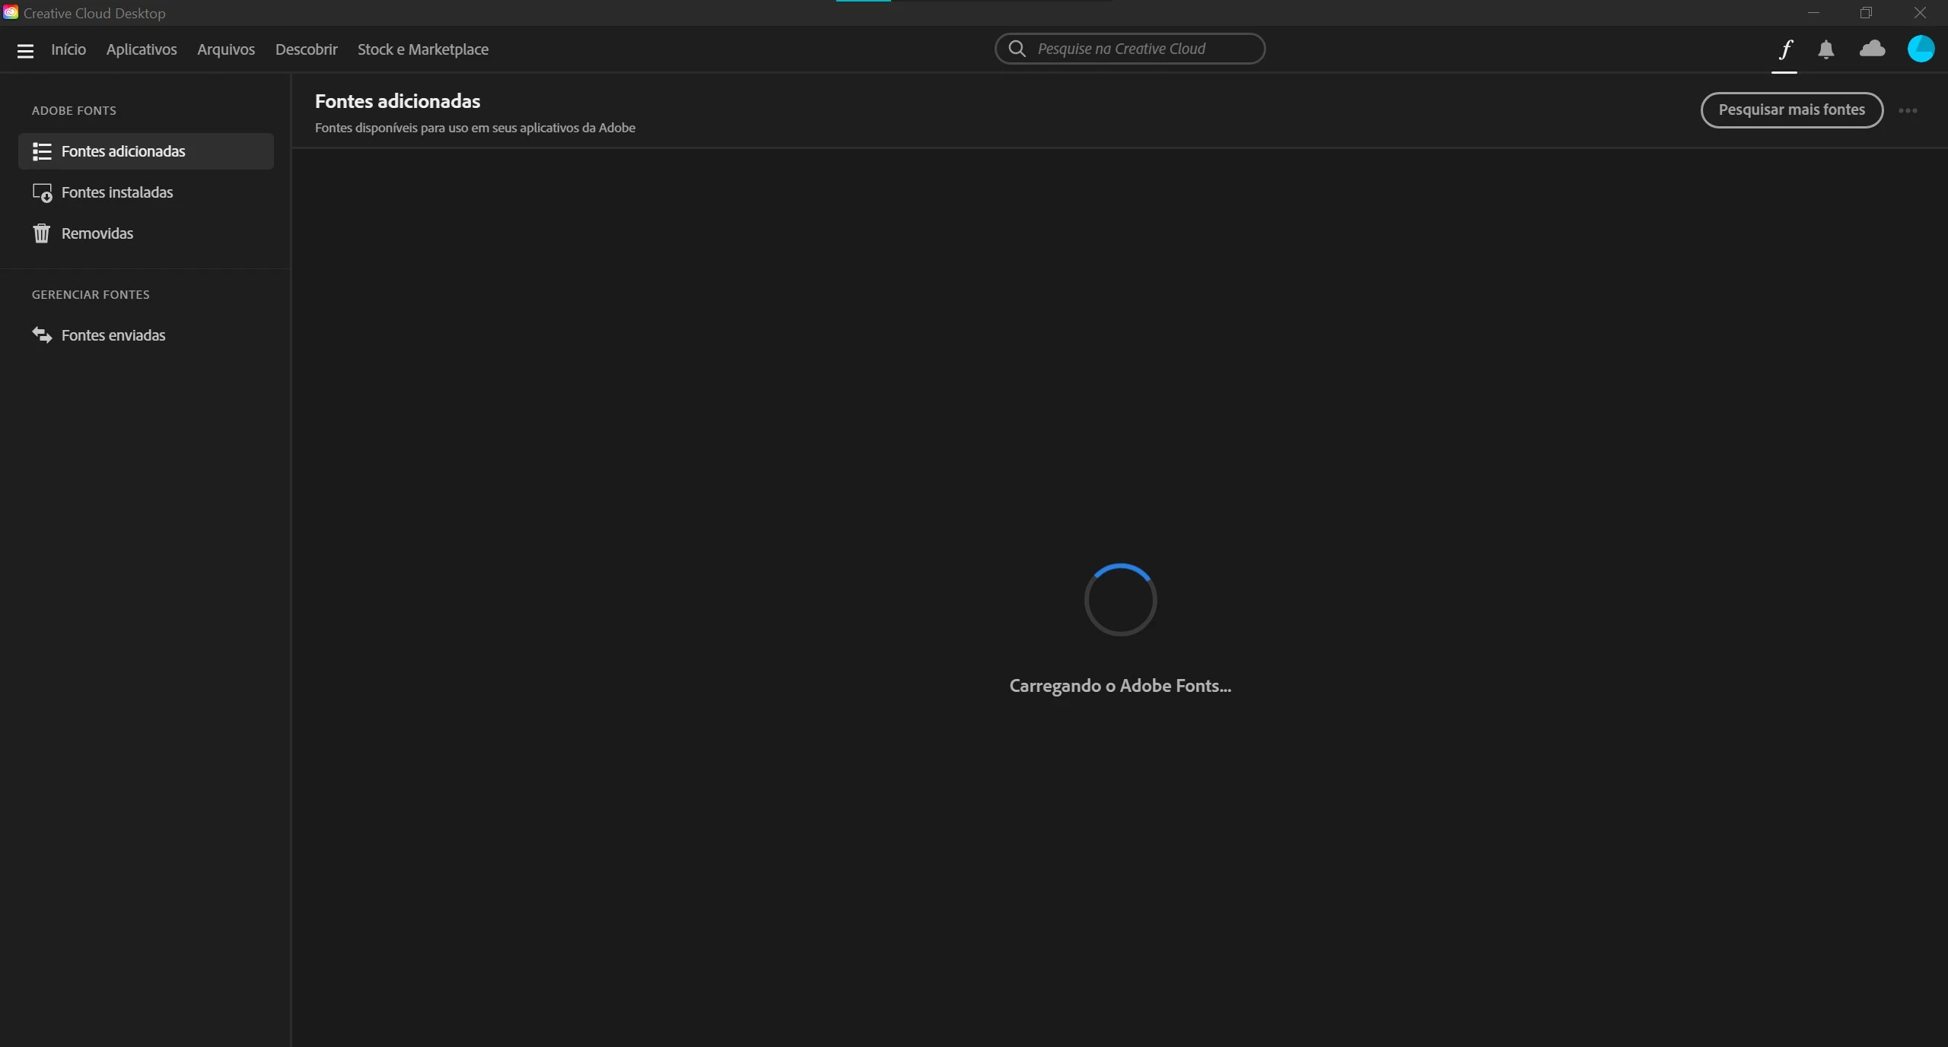This screenshot has width=1948, height=1047.
Task: Select the Descobrir tab
Action: (306, 49)
